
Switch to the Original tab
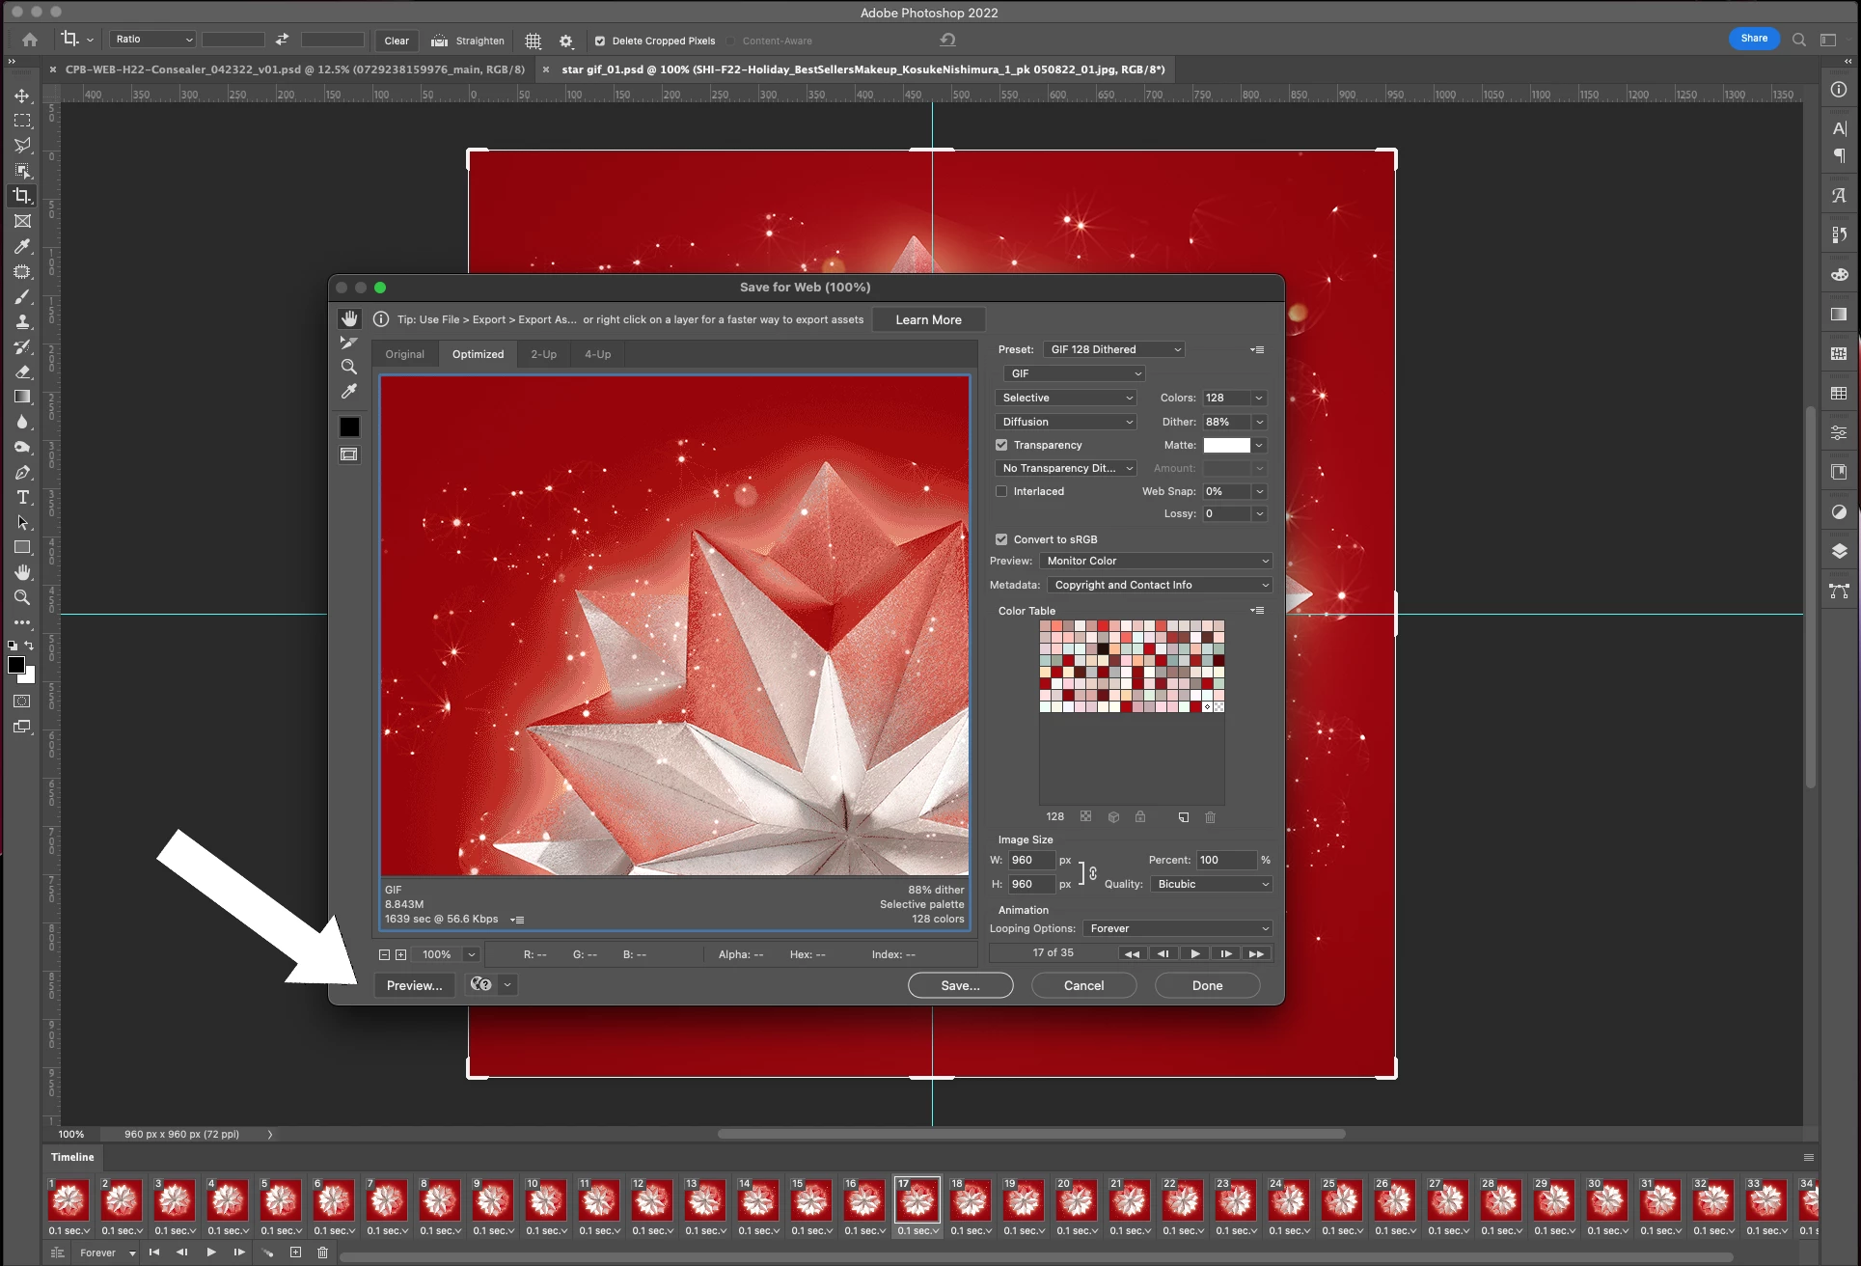coord(404,354)
